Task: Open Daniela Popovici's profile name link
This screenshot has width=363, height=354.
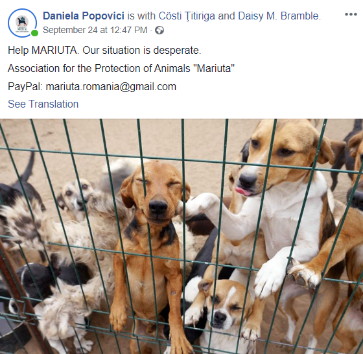Action: point(84,16)
